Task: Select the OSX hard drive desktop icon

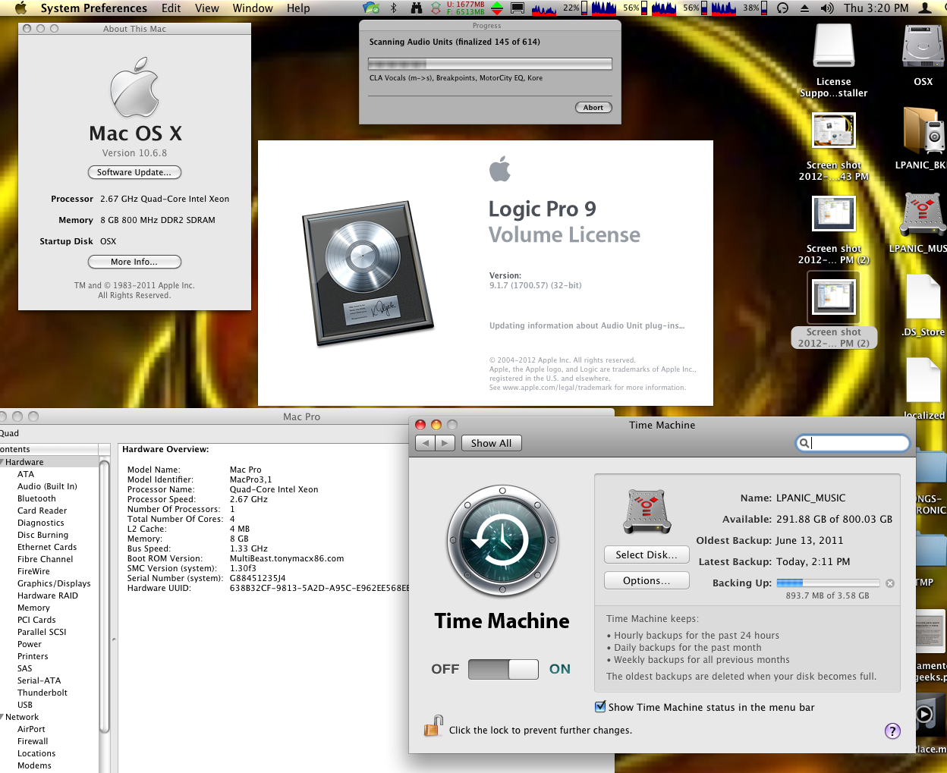Action: pos(923,46)
